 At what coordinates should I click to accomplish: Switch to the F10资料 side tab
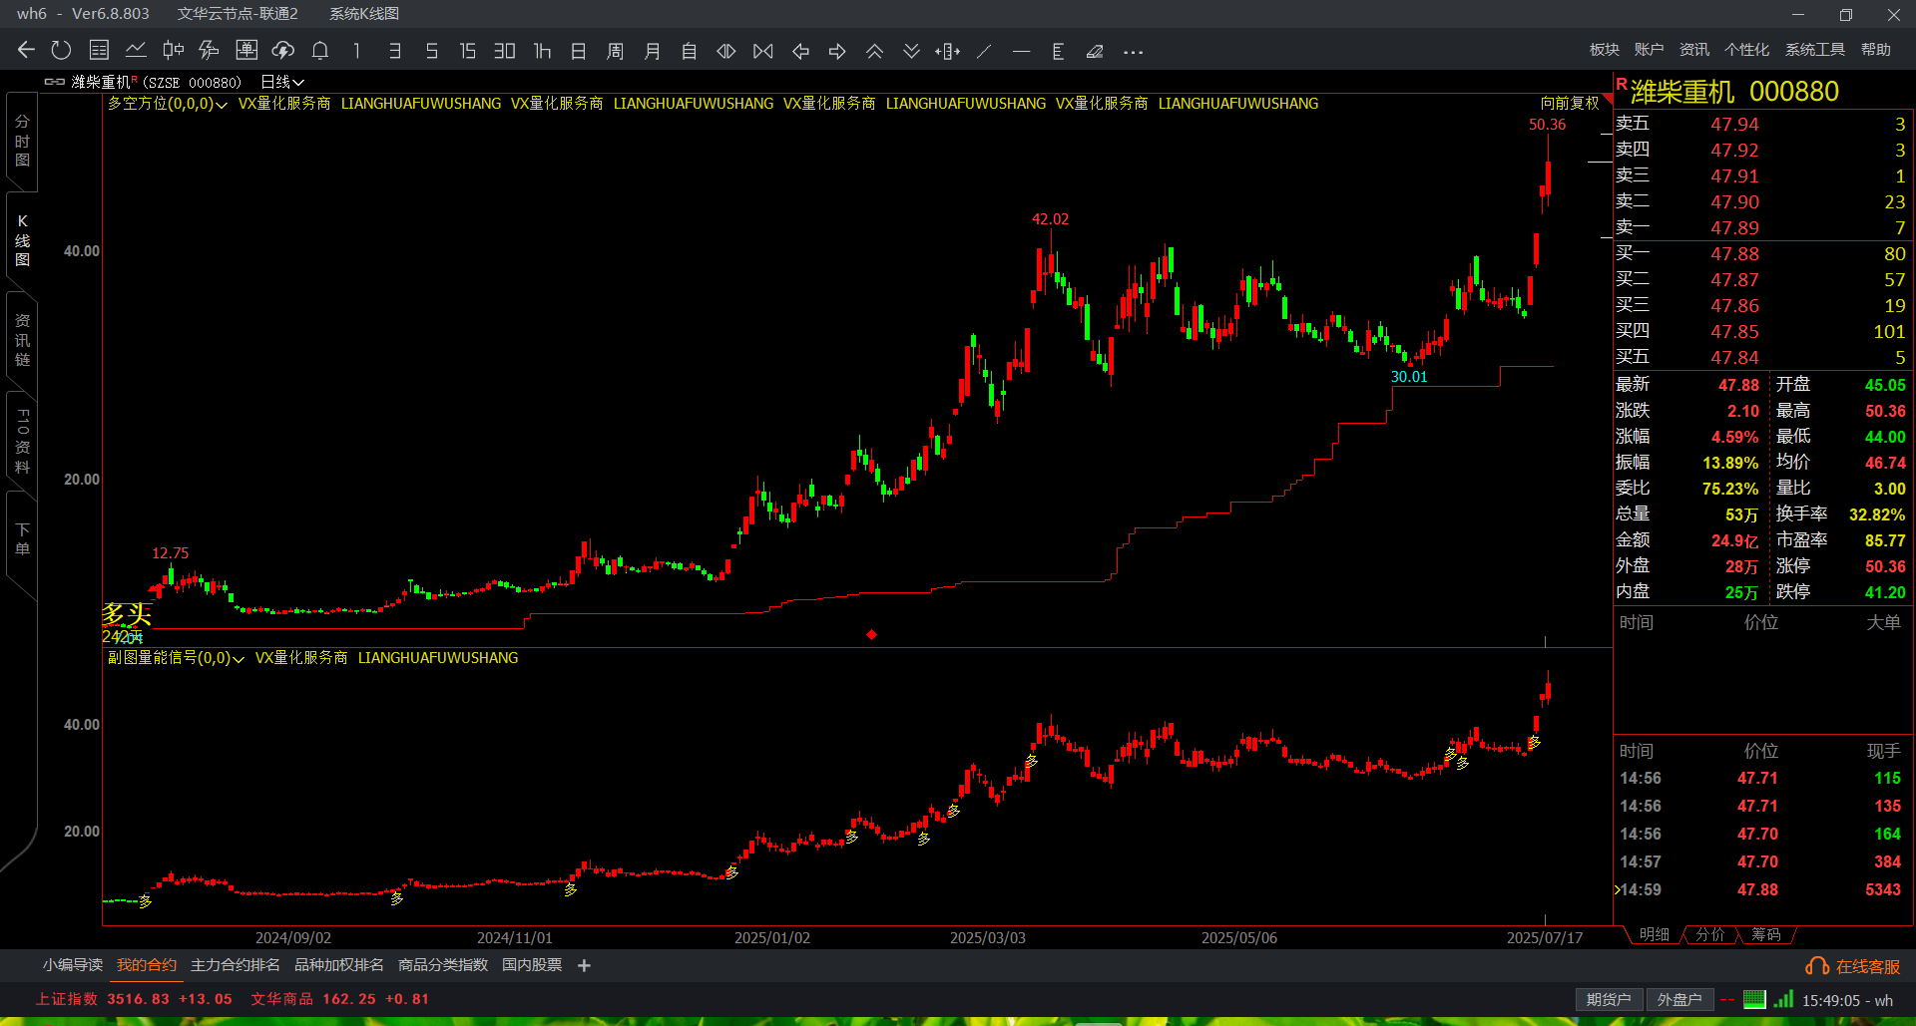point(22,441)
